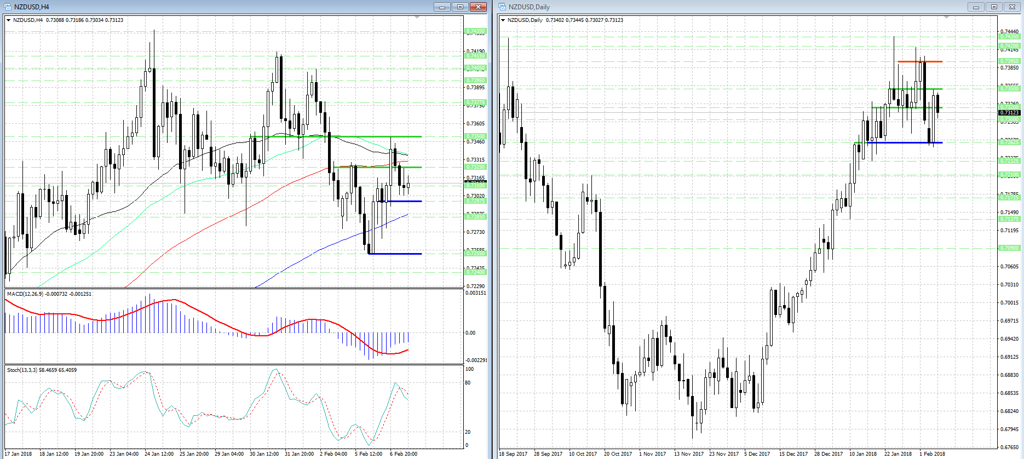Click the NZDUSD,Daily chart window icon
This screenshot has width=1024, height=459.
[x=502, y=7]
